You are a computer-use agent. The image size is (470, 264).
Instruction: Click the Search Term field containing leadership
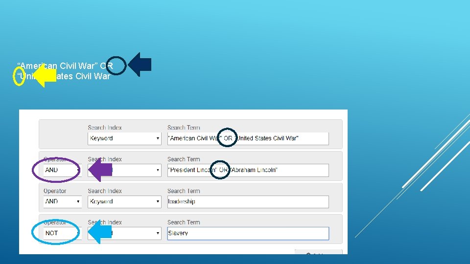coord(248,202)
